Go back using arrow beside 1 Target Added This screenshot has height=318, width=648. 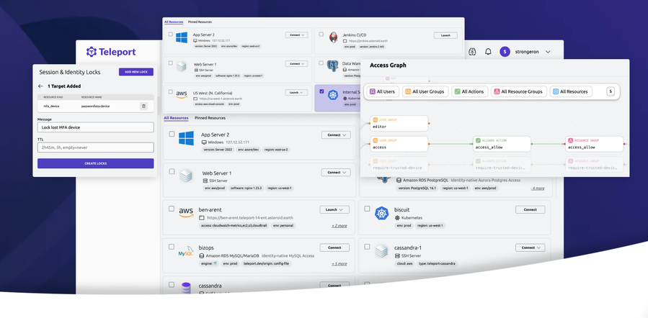point(40,86)
